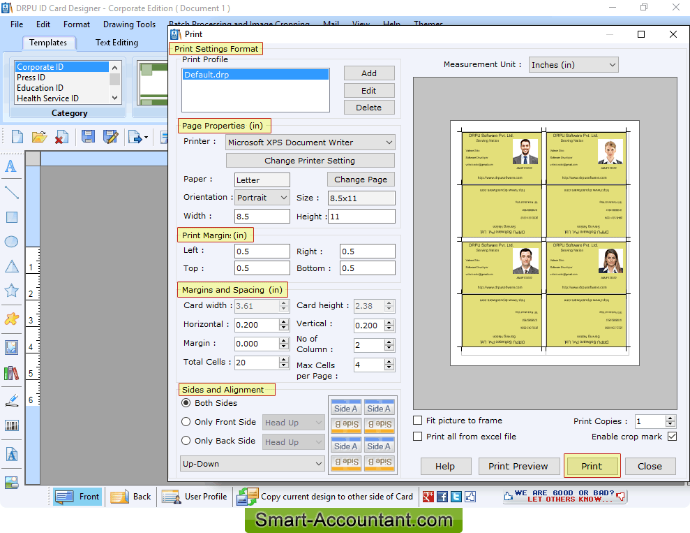Select the Only Back Side option
690x533 pixels.
point(186,441)
